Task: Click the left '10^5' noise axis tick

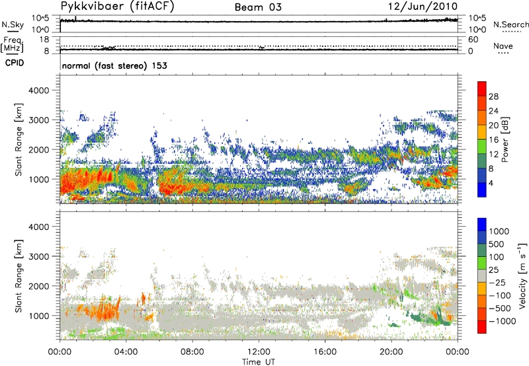Action: click(40, 18)
